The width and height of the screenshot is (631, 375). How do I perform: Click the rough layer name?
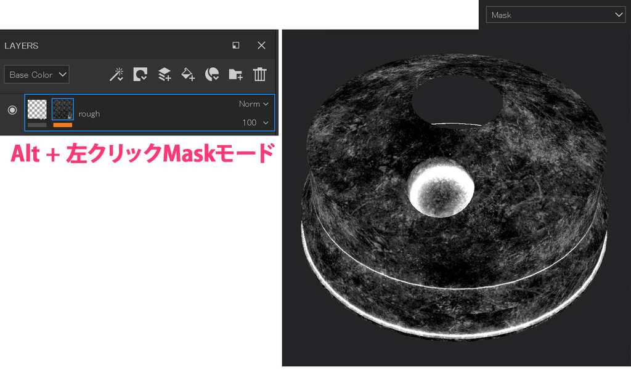pos(89,114)
